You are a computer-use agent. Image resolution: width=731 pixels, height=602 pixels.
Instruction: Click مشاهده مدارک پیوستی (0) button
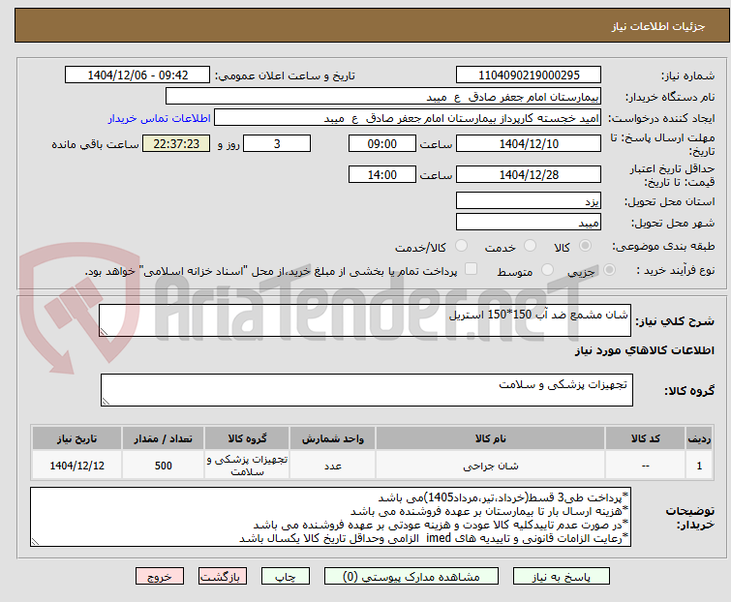coord(411,577)
